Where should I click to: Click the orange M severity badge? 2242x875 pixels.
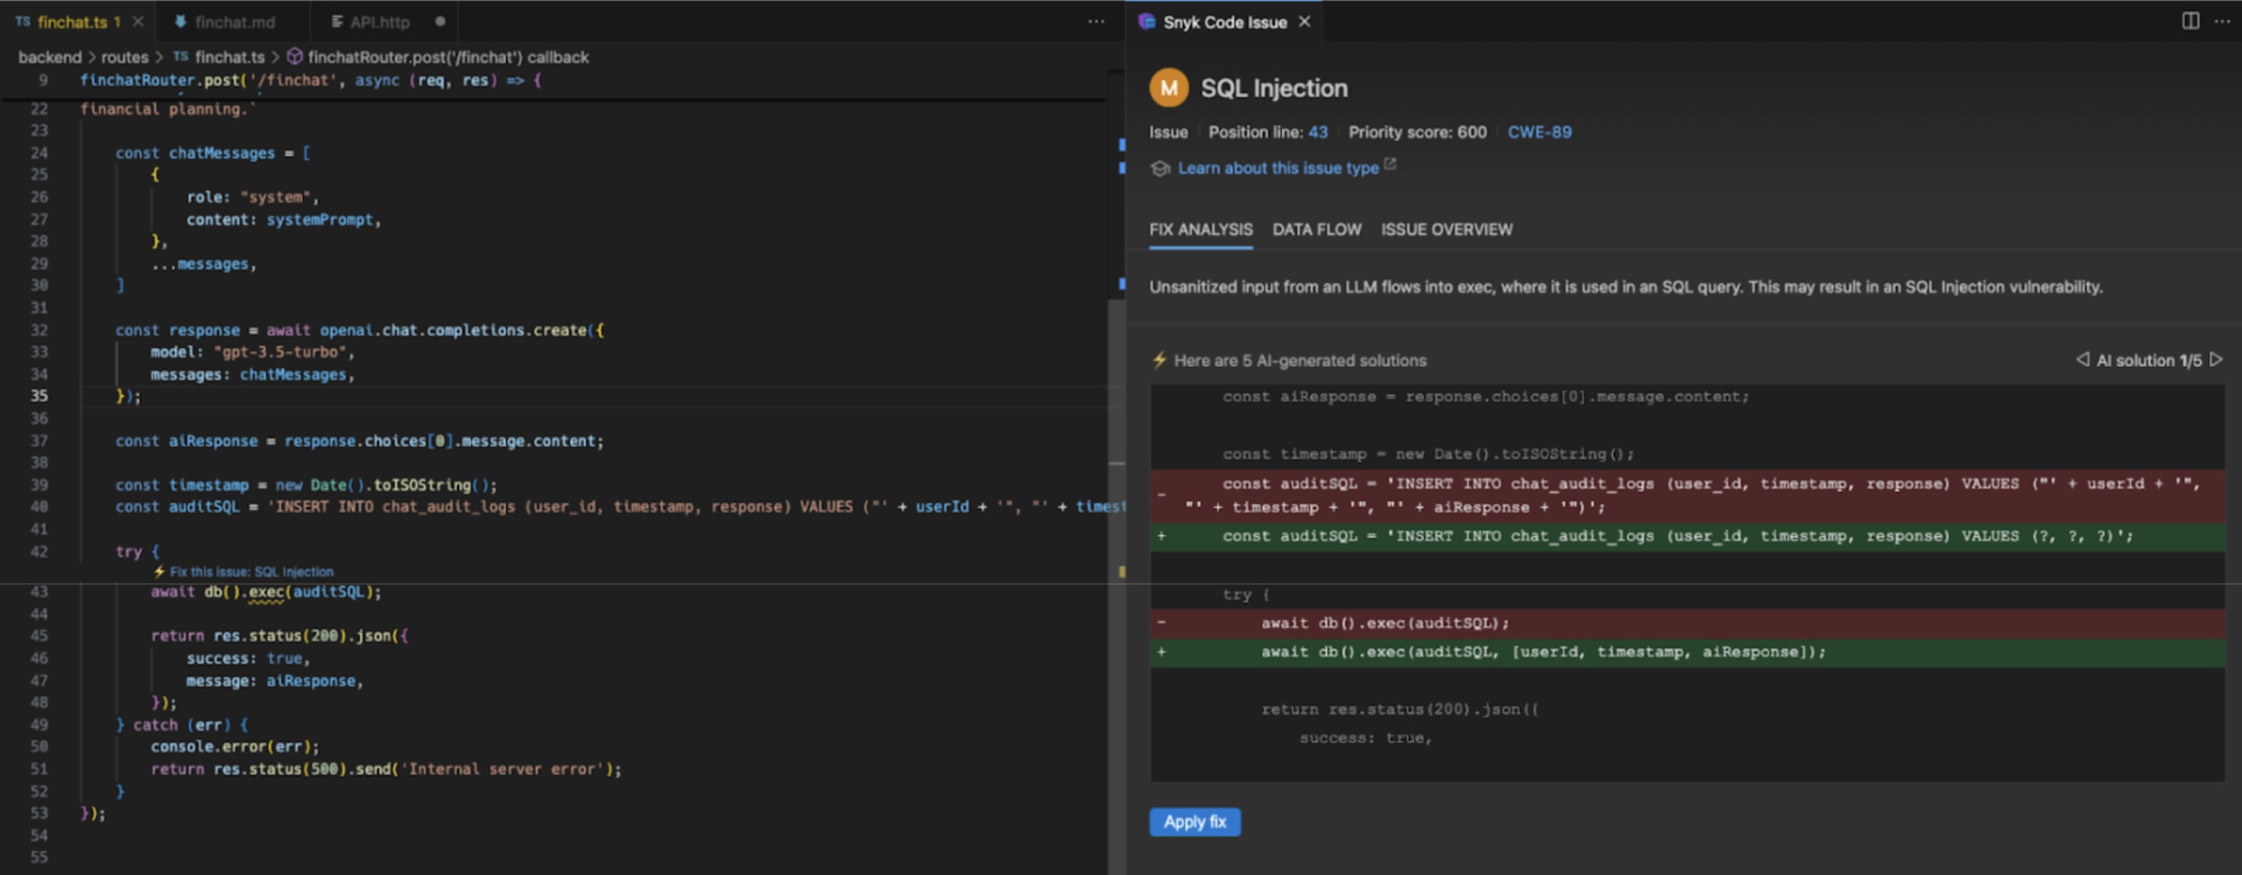[x=1168, y=88]
